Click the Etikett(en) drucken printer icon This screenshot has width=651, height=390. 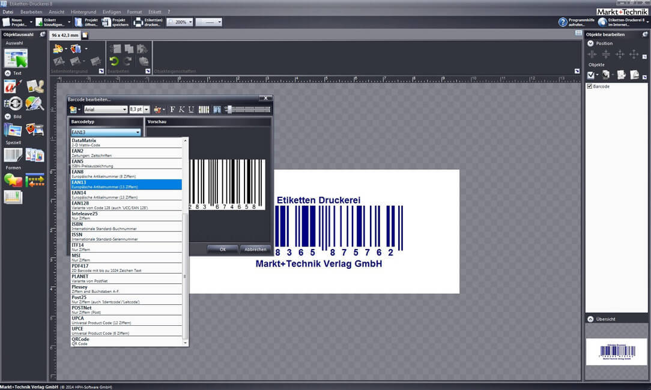tap(138, 22)
